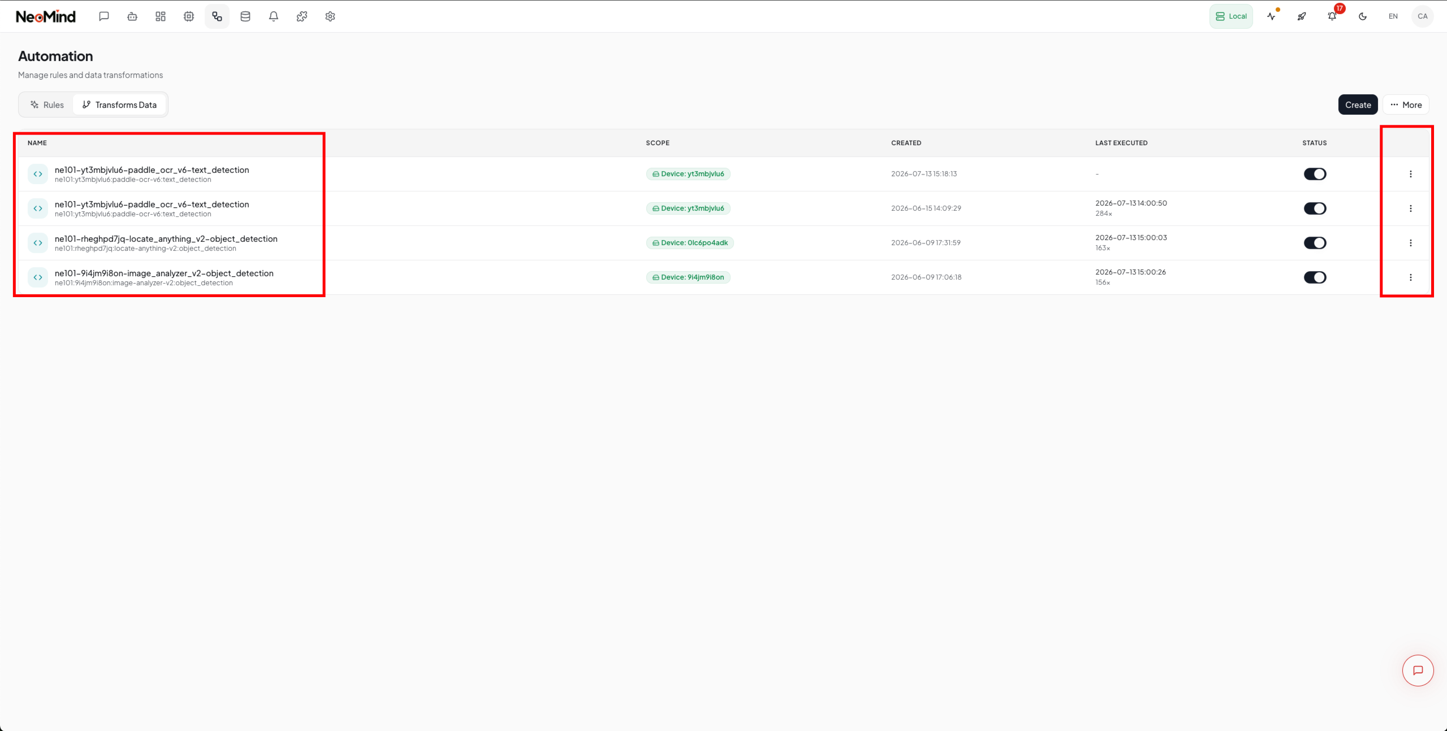Open the database storage icon
Viewport: 1447px width, 731px height.
pos(245,16)
